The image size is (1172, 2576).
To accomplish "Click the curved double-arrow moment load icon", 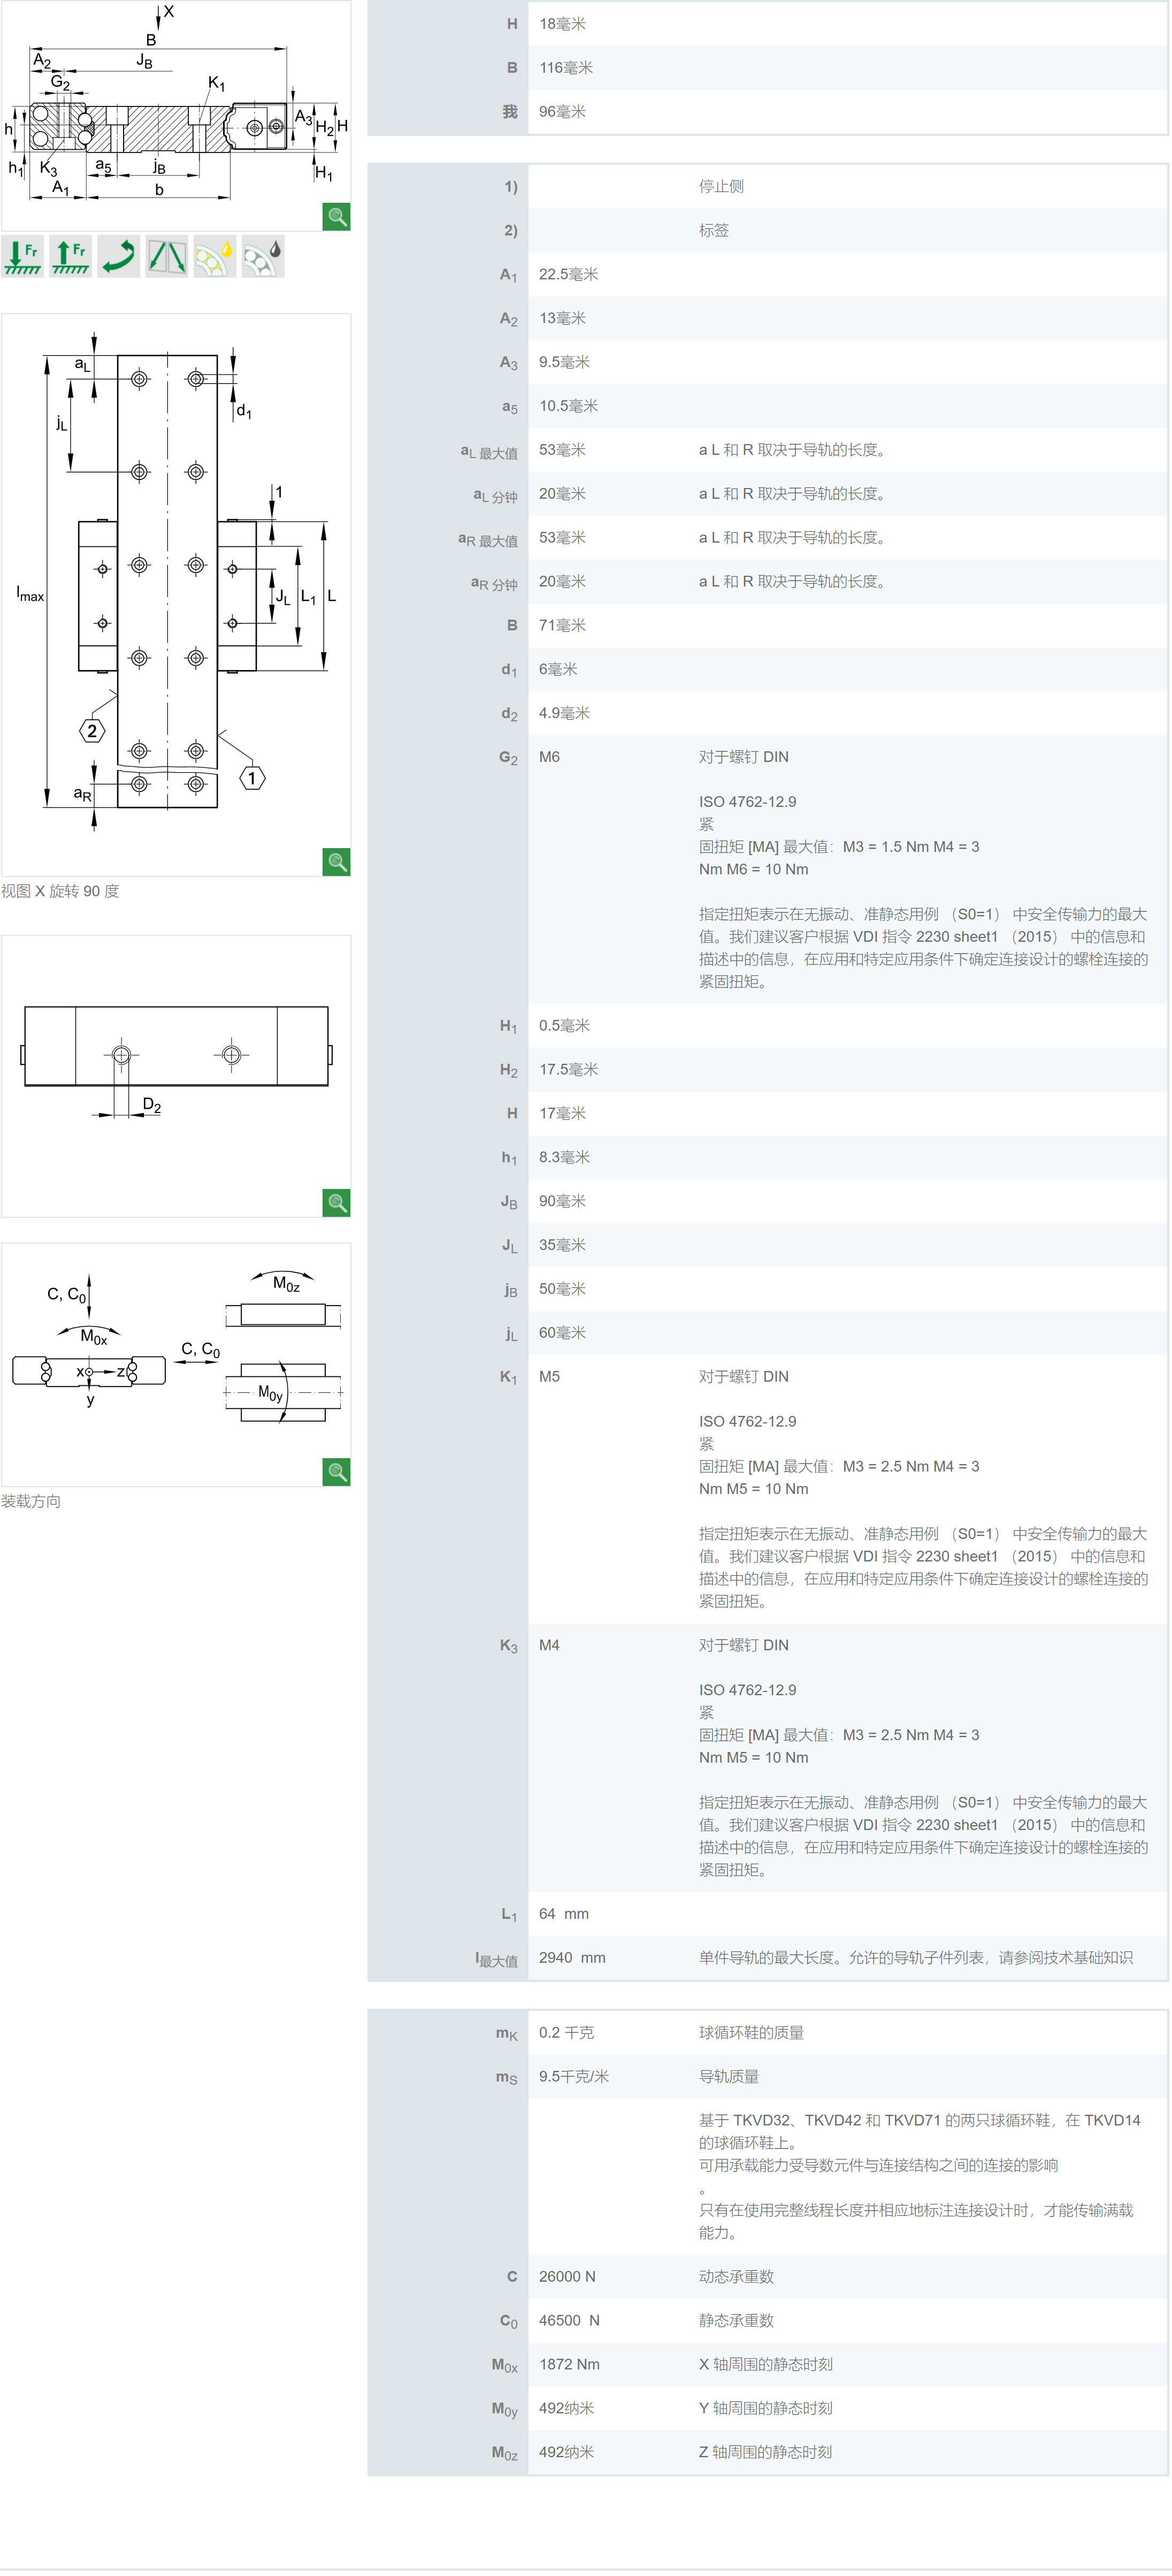I will click(118, 257).
